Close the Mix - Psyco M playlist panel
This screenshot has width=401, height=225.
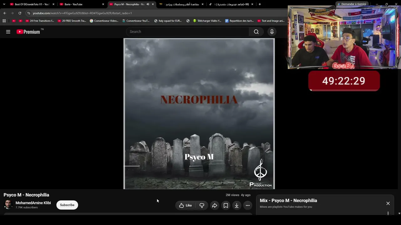click(x=388, y=203)
